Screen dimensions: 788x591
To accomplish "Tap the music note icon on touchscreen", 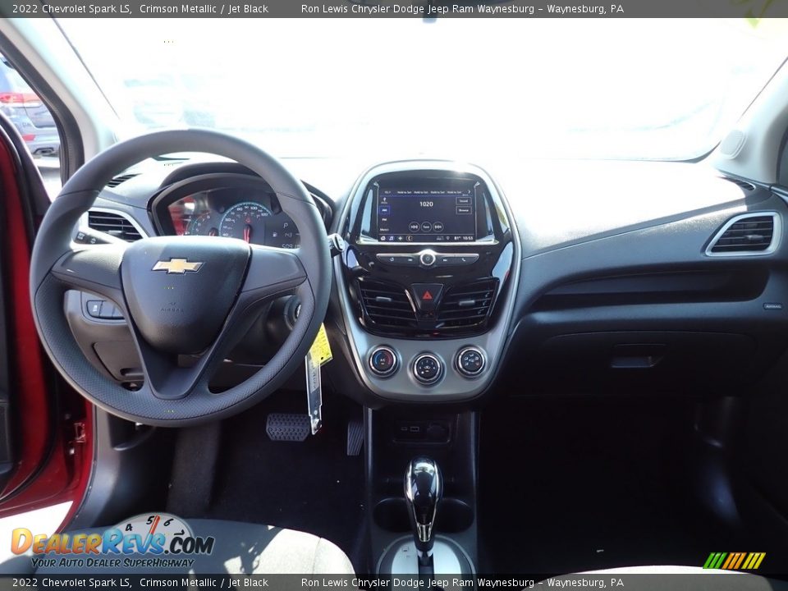I will (392, 238).
